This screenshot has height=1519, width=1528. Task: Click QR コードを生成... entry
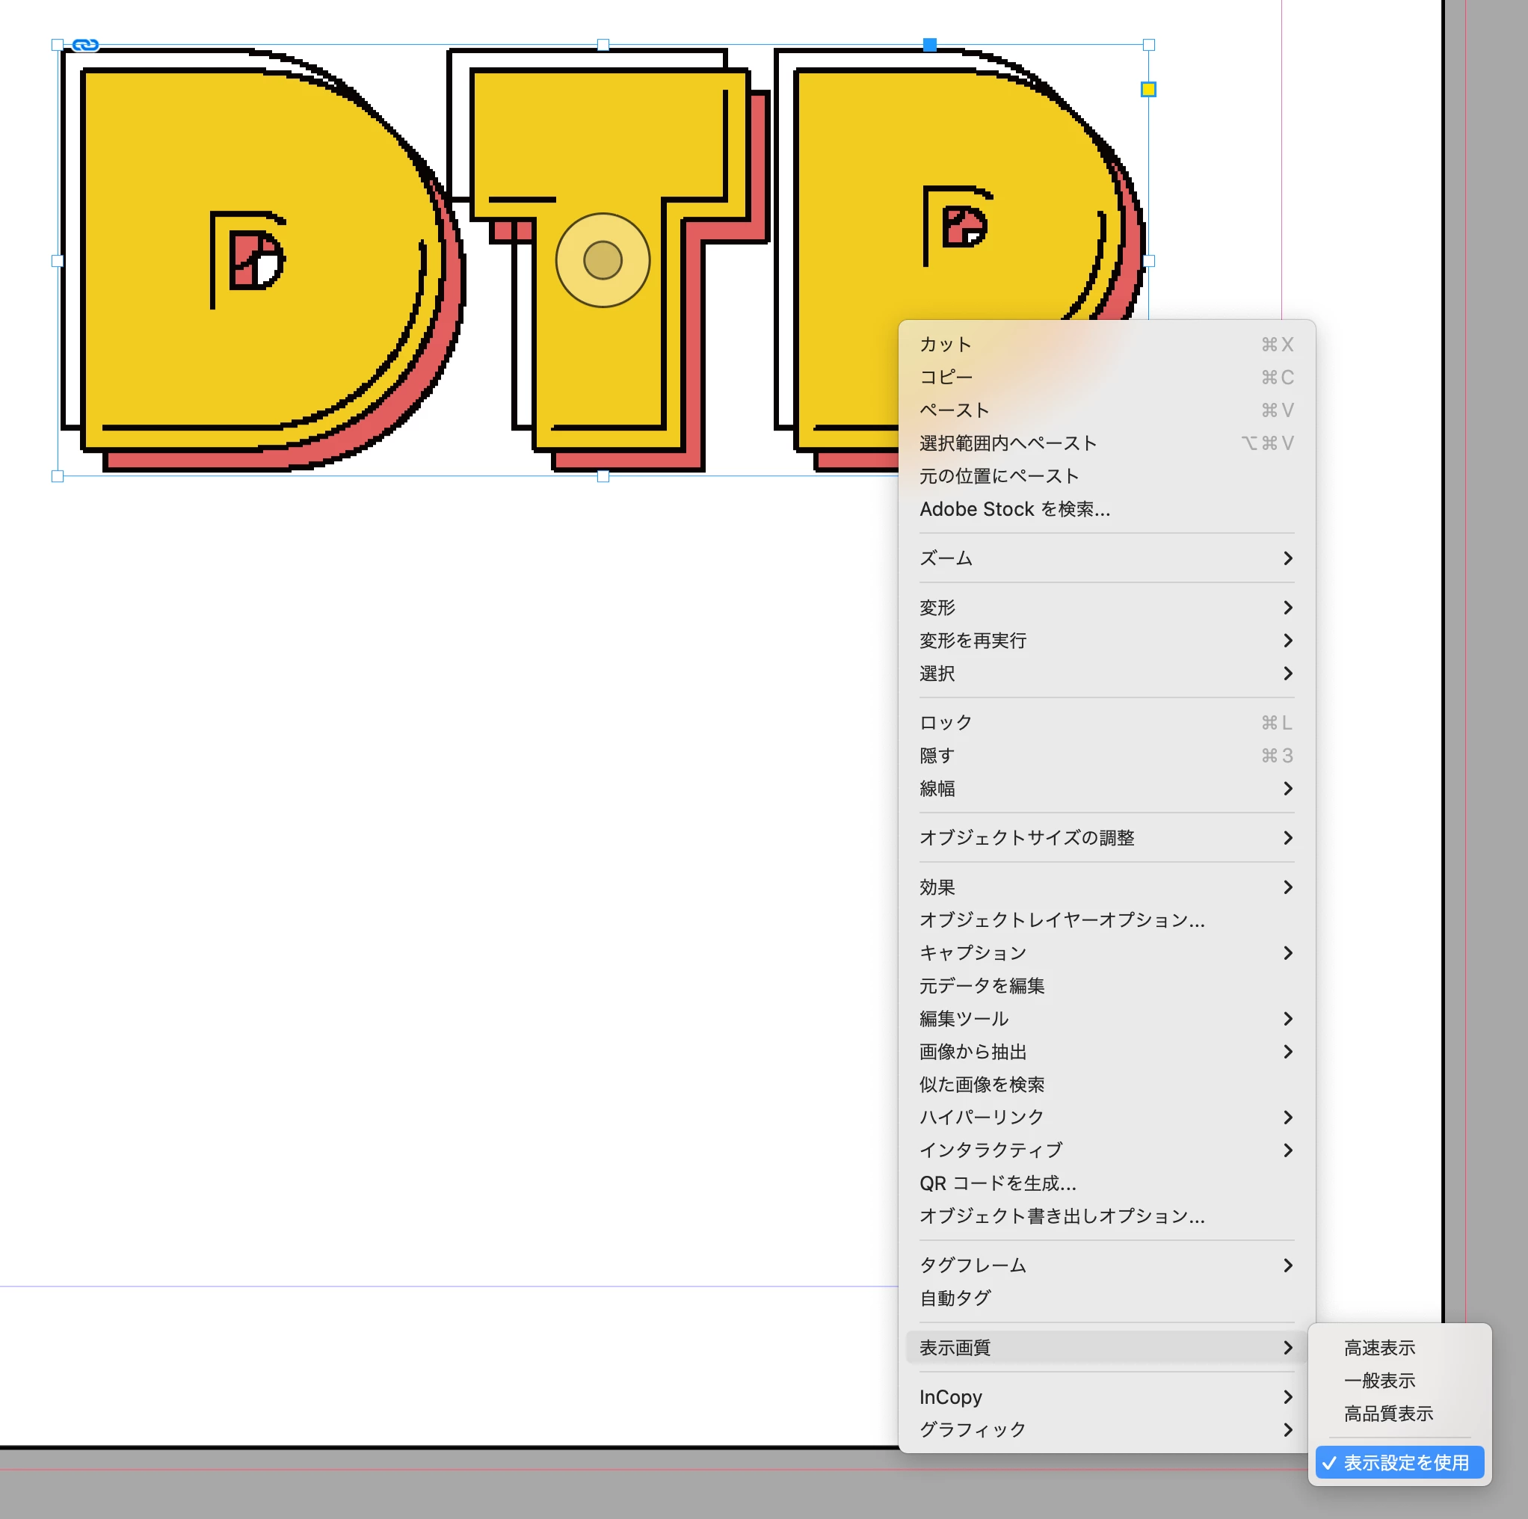pos(997,1183)
